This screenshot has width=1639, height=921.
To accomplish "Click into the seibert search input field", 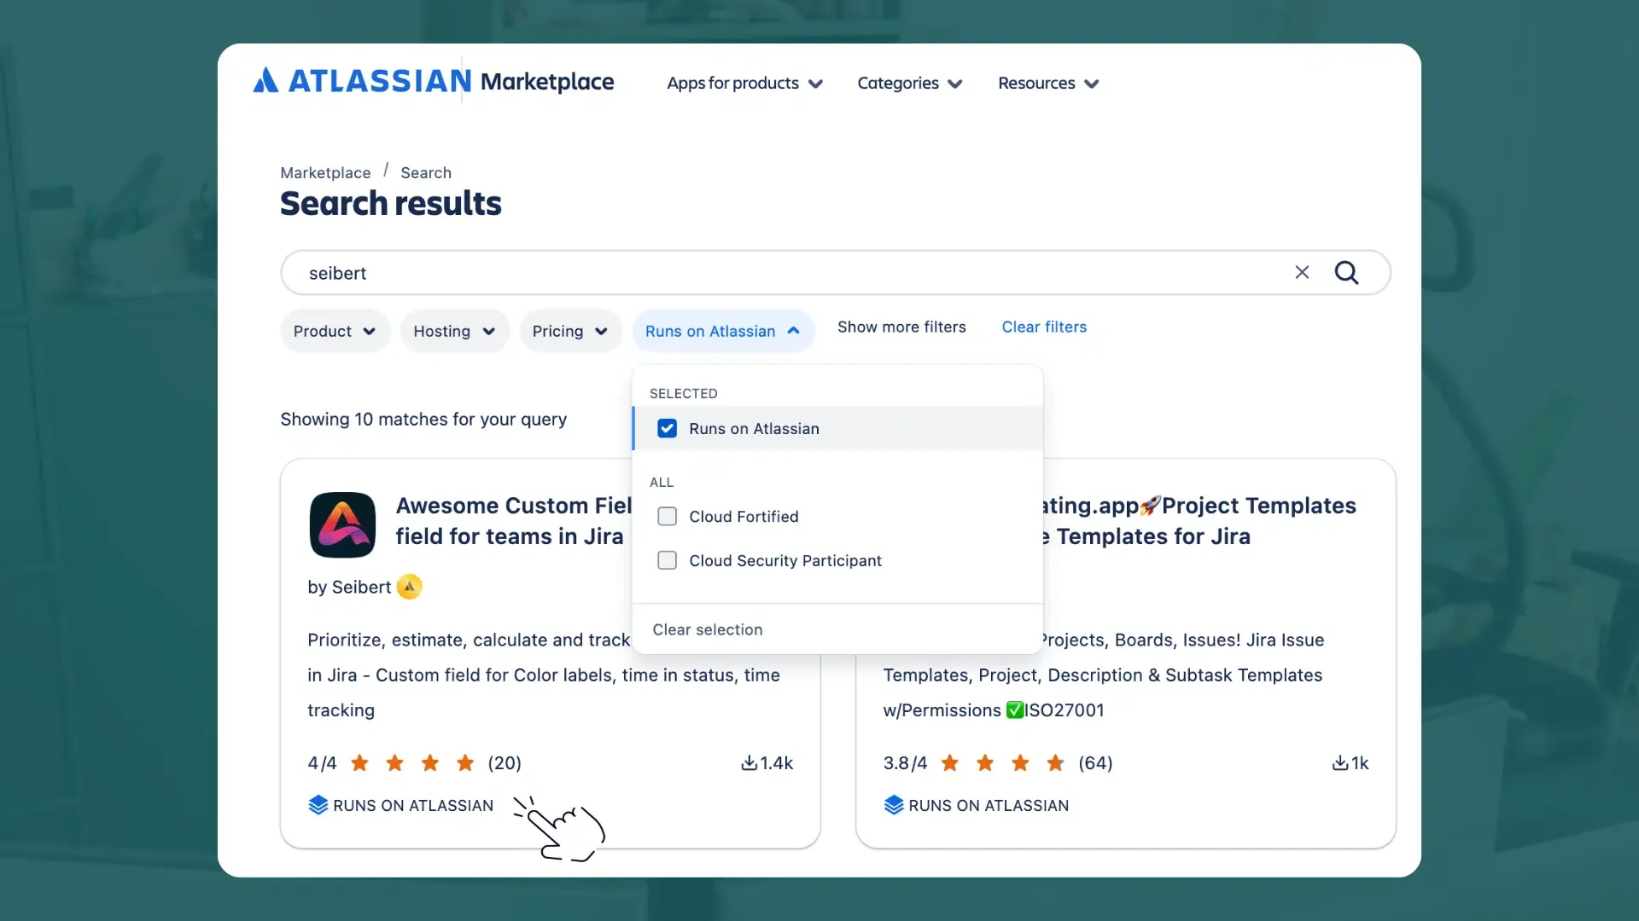I will 768,273.
